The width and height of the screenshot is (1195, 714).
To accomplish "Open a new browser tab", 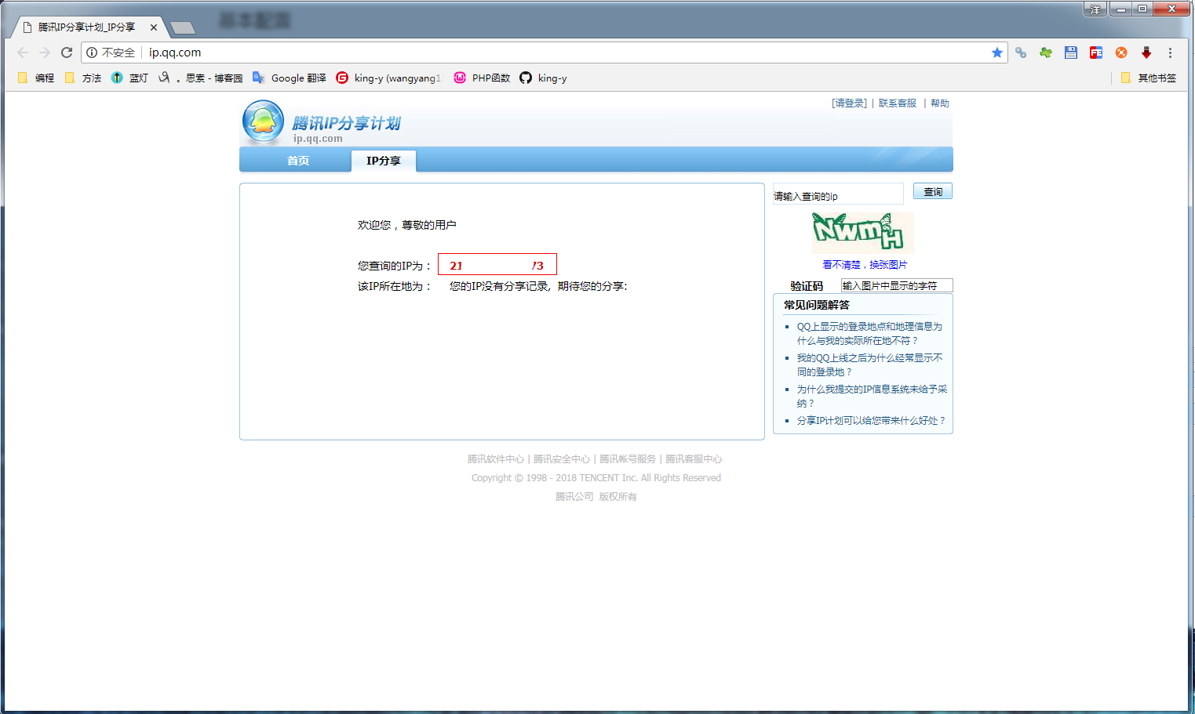I will 182,27.
